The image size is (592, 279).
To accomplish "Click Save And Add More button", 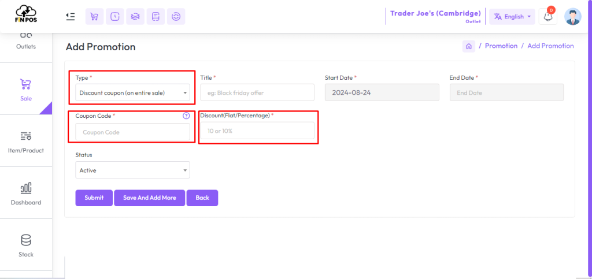I will coord(150,198).
